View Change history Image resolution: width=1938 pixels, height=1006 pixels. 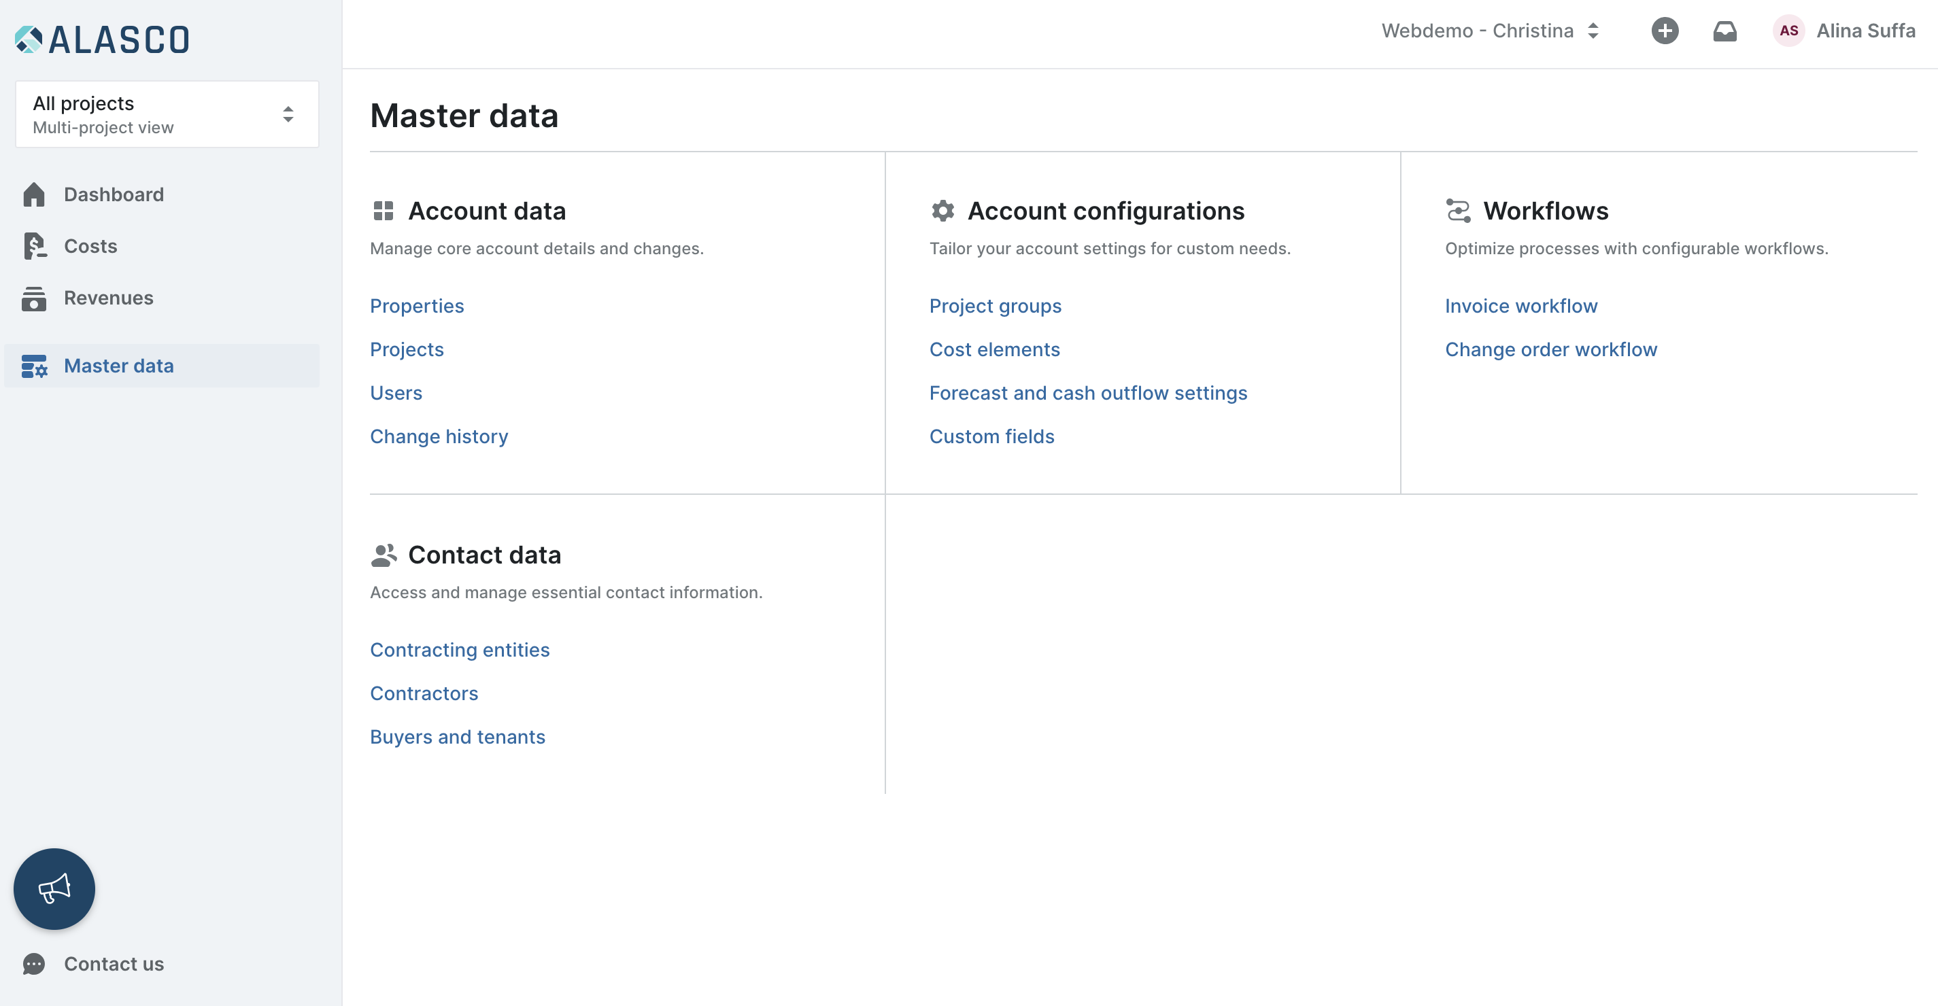click(439, 437)
